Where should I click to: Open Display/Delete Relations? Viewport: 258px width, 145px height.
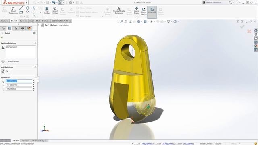tap(119, 10)
